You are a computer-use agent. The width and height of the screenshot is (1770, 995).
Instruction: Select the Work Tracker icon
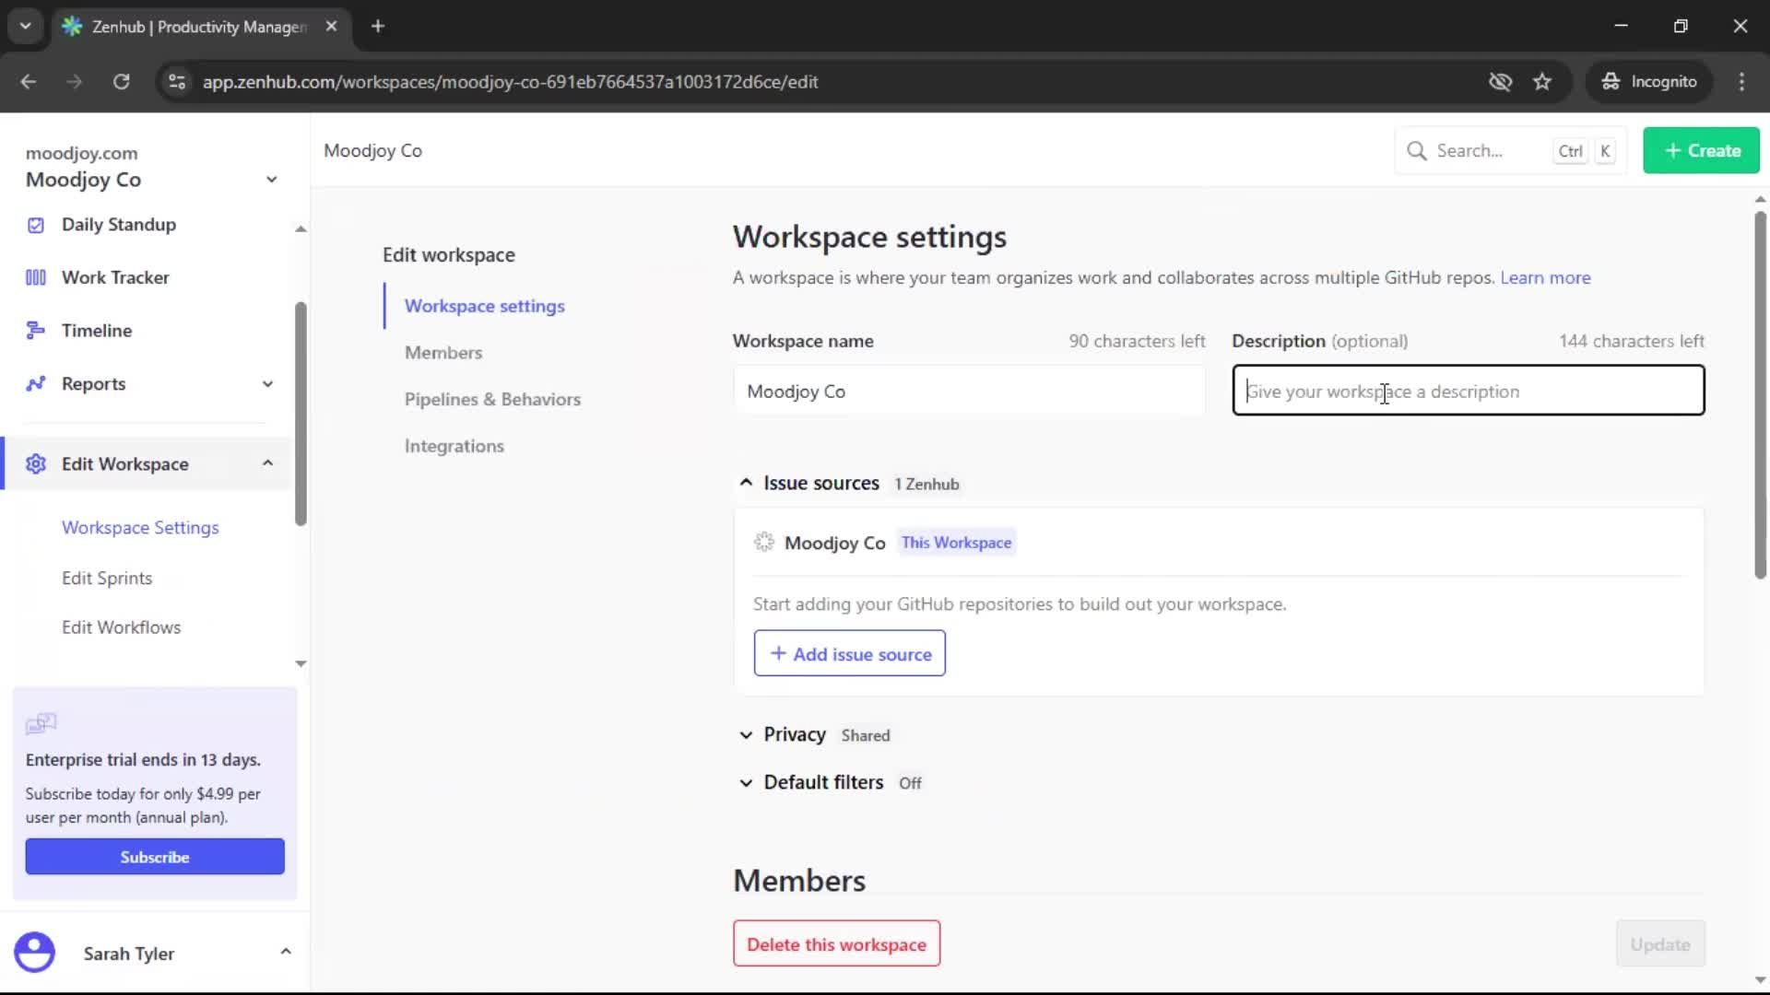[34, 276]
